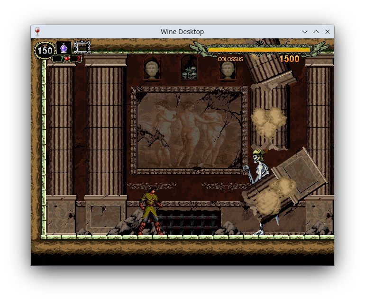Click the HP 150 health counter

tap(45, 50)
